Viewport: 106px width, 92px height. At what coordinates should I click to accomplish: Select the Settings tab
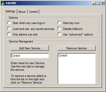coord(10,11)
